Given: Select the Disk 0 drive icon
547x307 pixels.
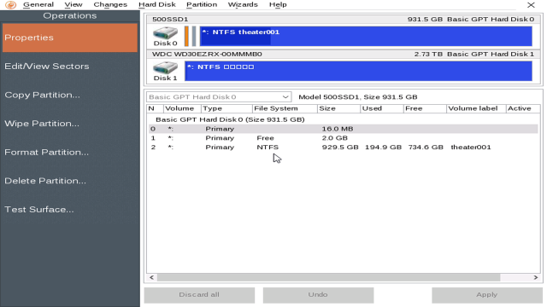Looking at the screenshot, I should tap(165, 33).
